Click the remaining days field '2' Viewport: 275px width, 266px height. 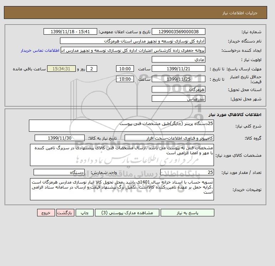point(91,69)
